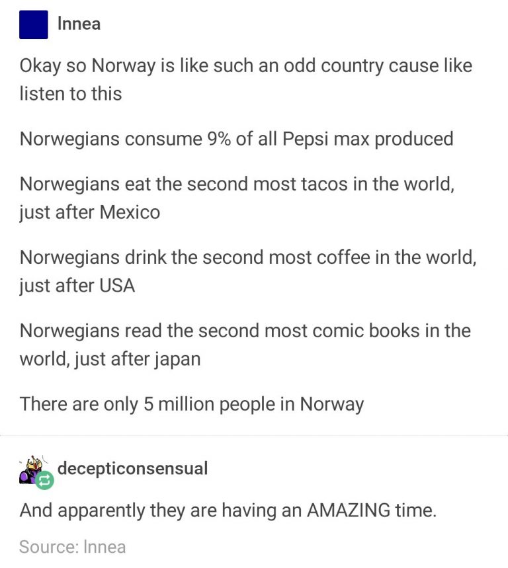Click the green reblog badge icon

click(x=44, y=481)
